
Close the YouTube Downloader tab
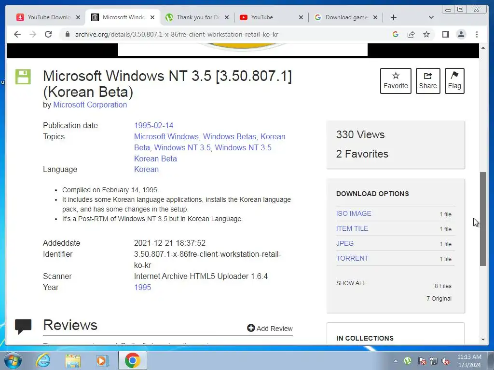[x=78, y=18]
